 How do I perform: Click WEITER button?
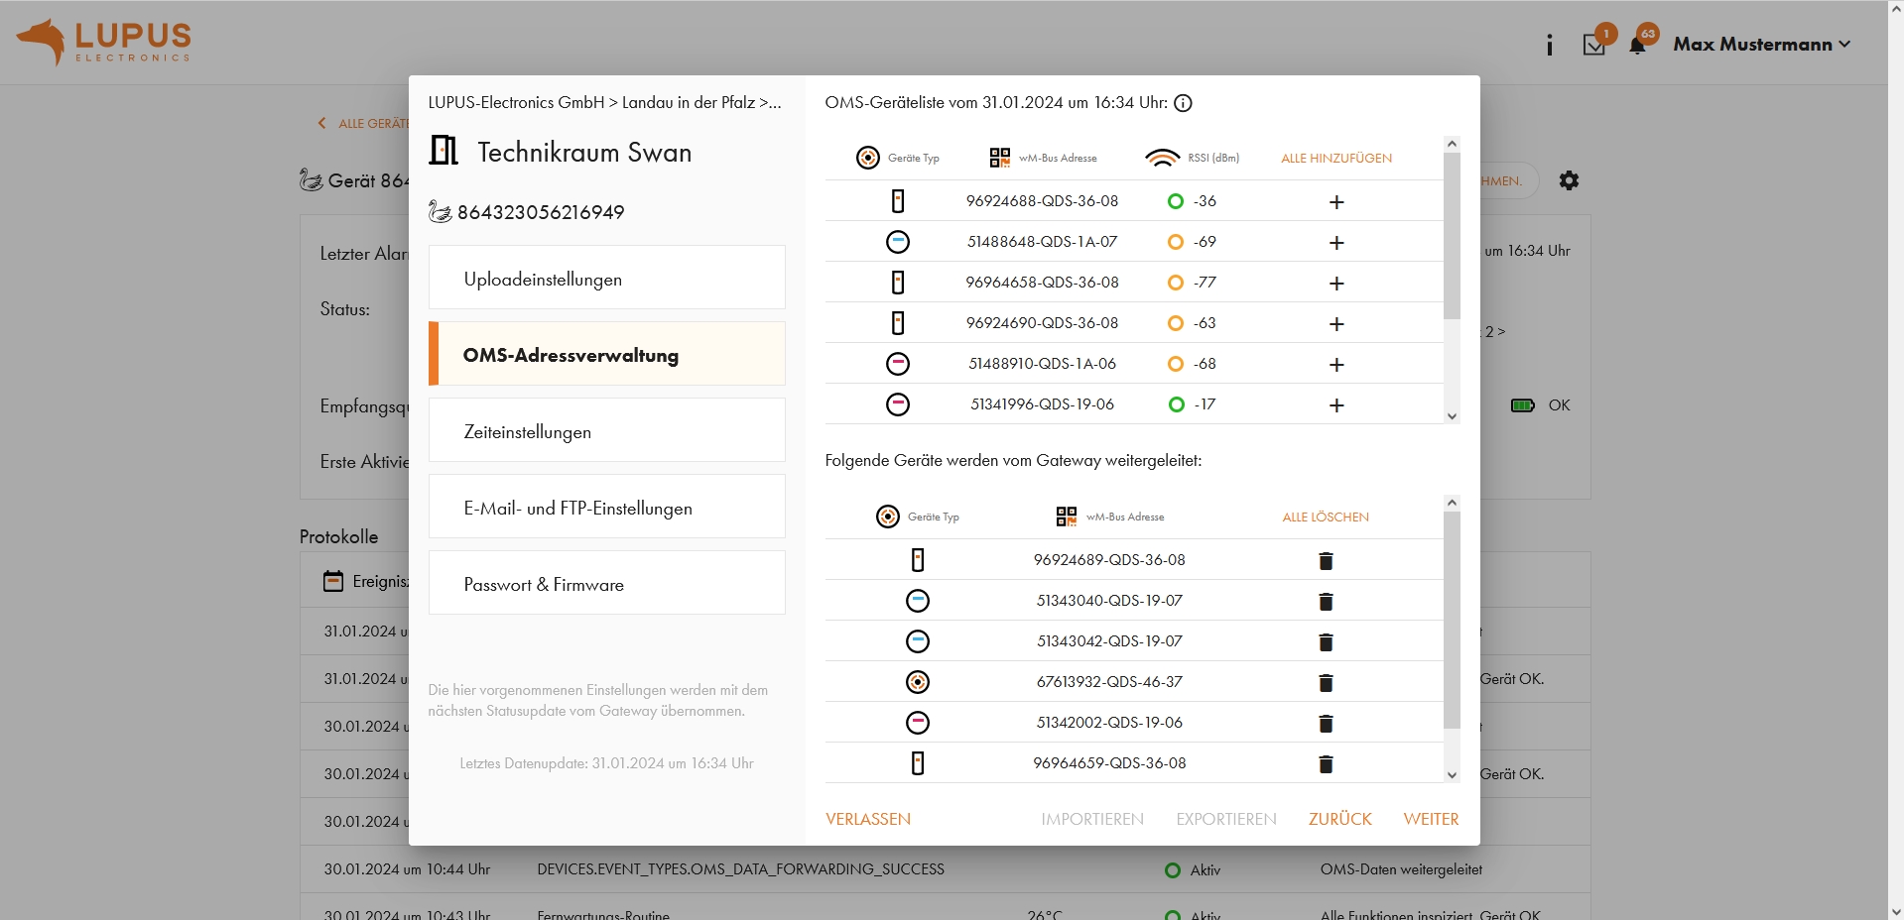[x=1431, y=819]
